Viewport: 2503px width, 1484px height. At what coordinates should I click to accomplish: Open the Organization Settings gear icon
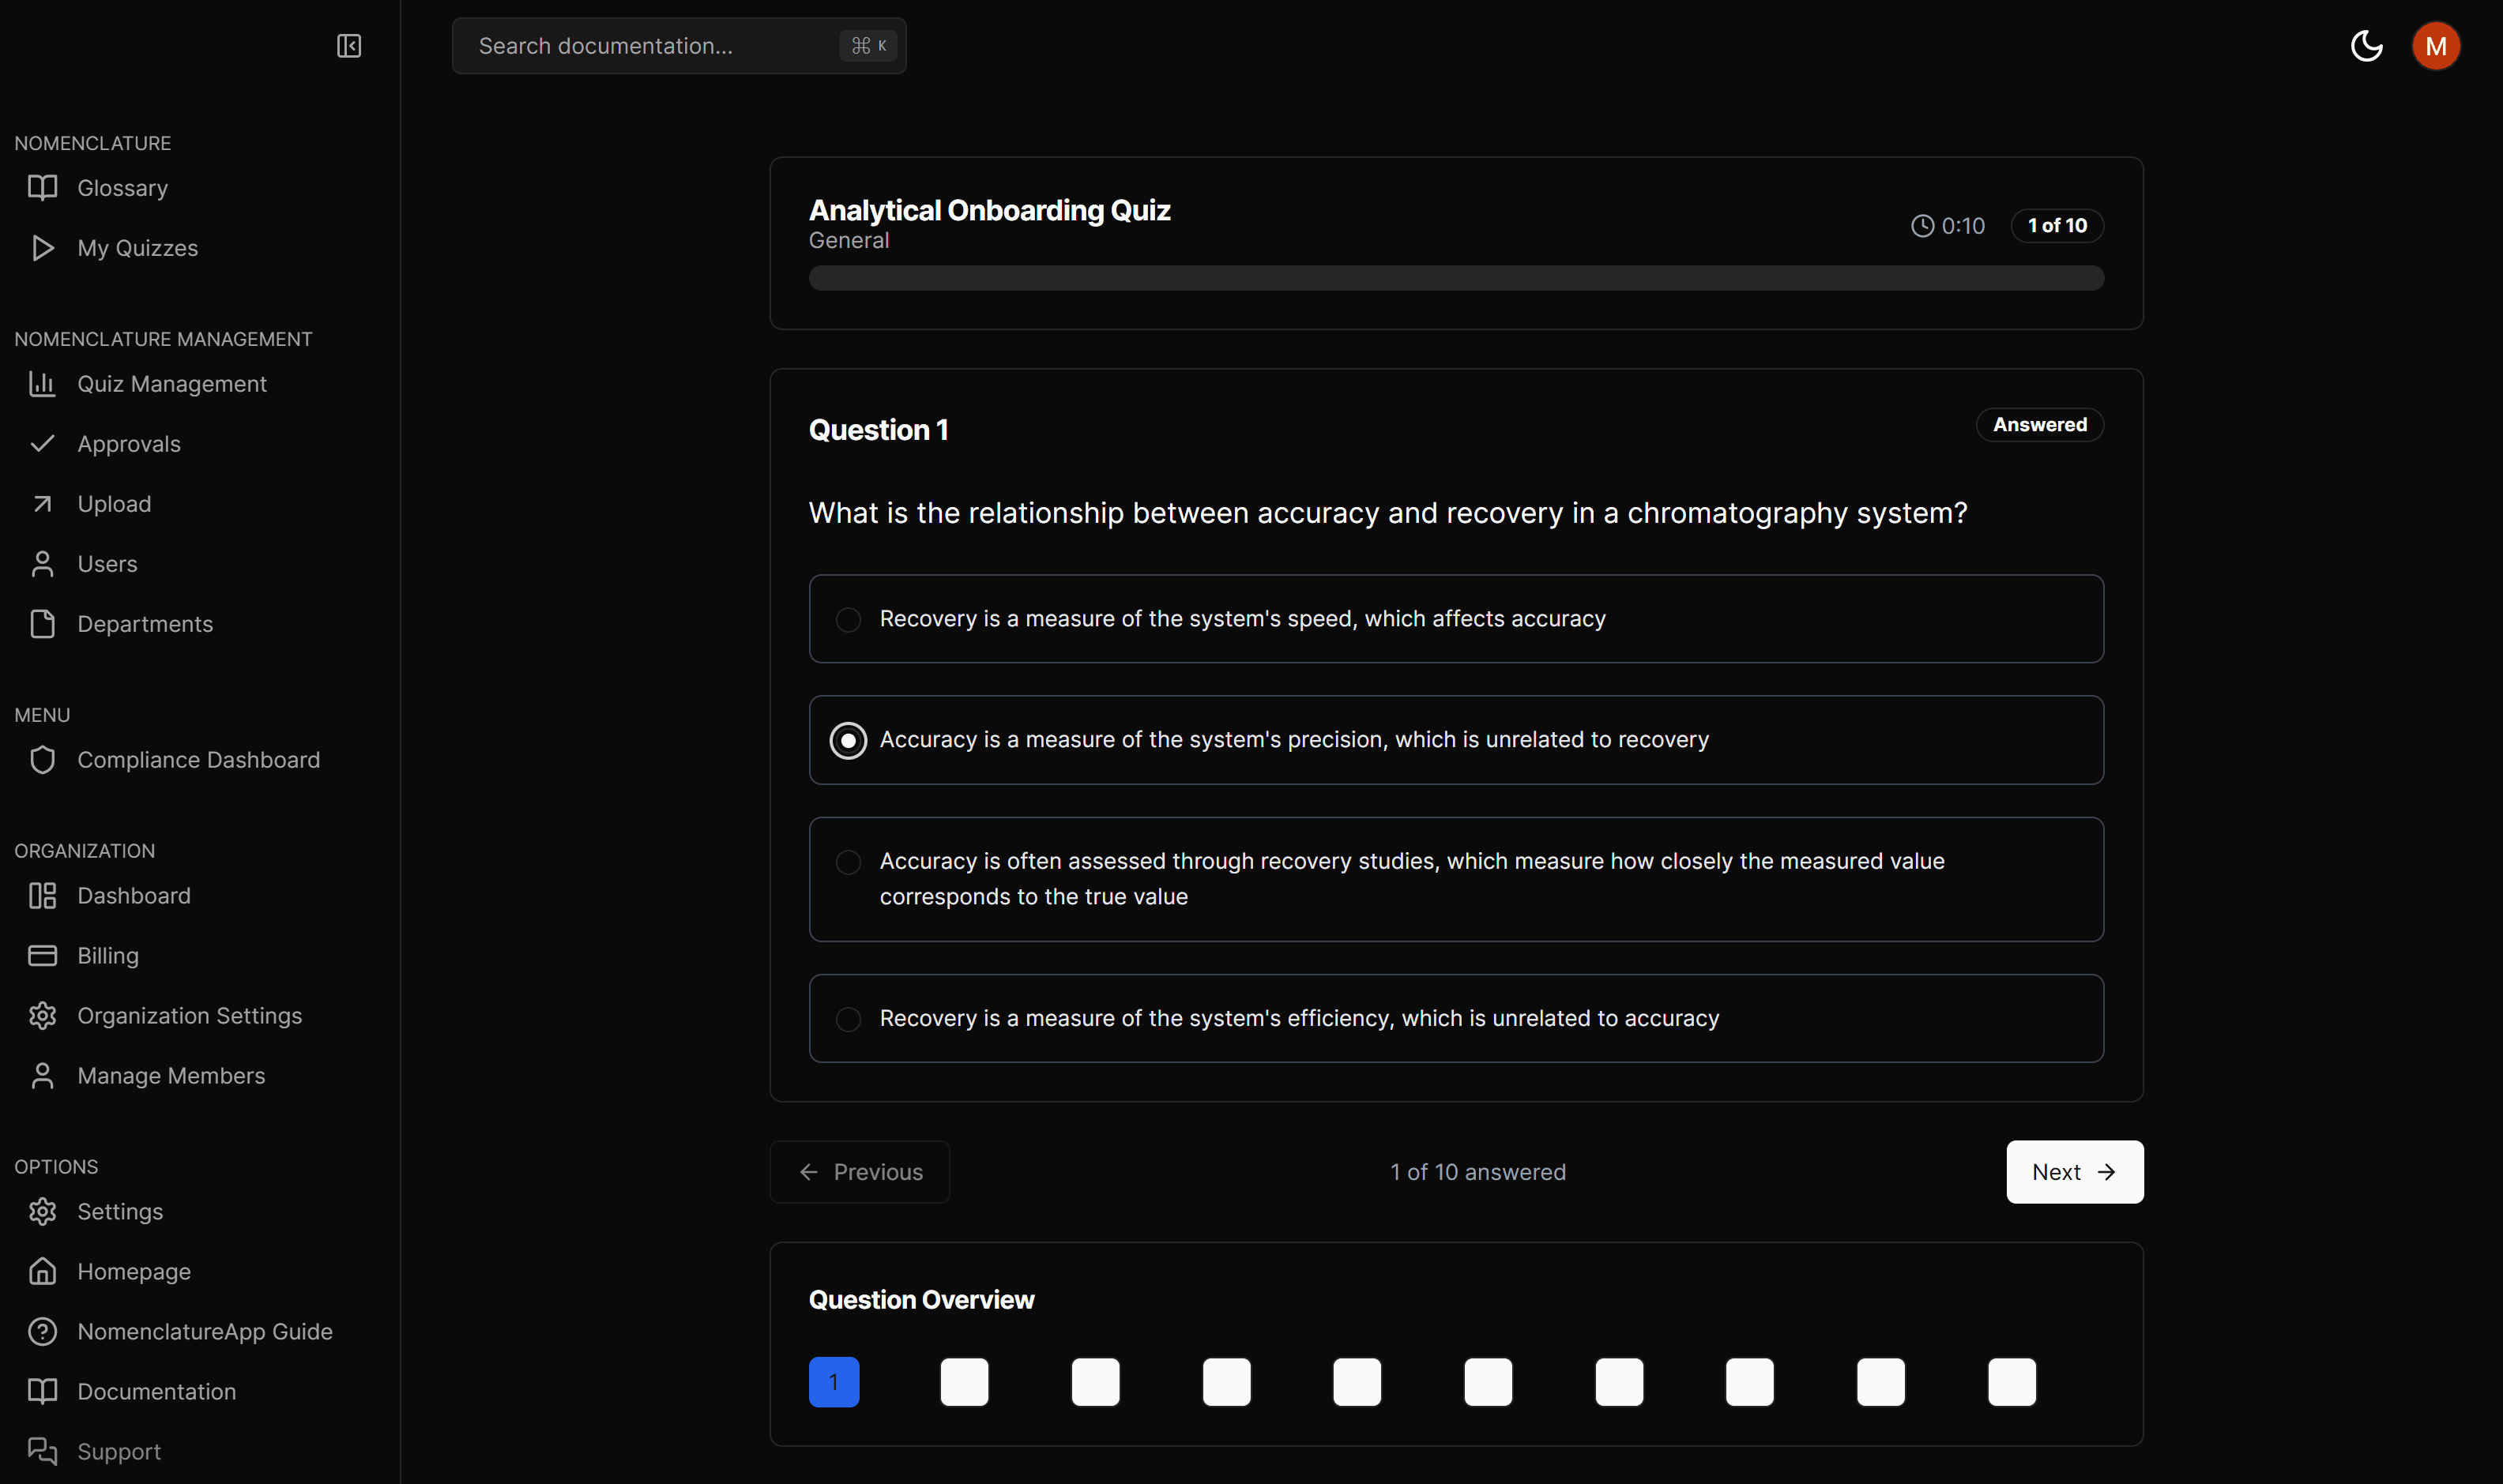pos(42,1016)
